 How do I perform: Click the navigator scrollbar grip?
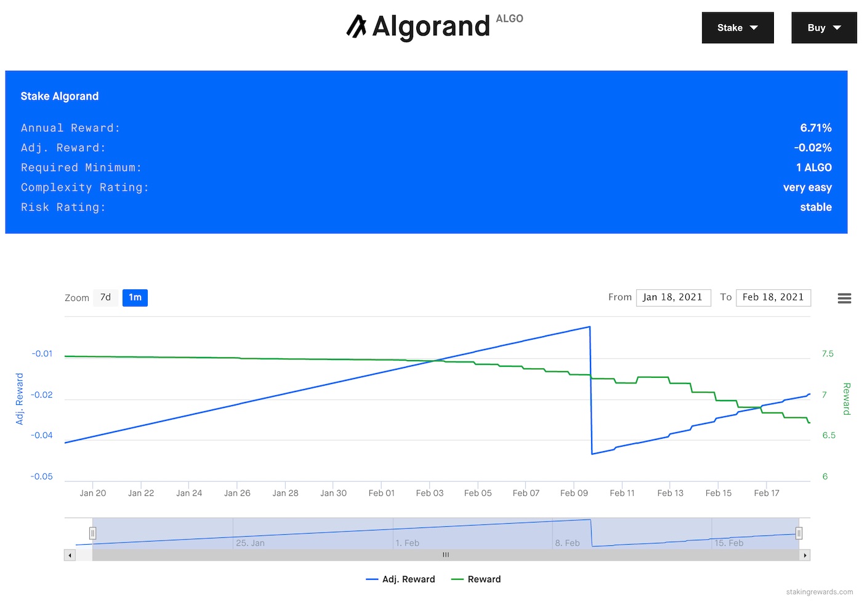[446, 555]
